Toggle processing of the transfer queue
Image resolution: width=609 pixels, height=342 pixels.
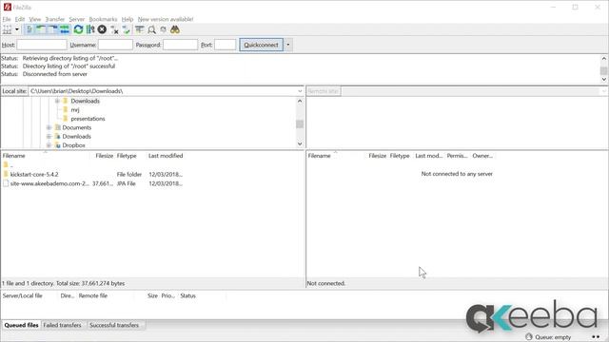(90, 29)
